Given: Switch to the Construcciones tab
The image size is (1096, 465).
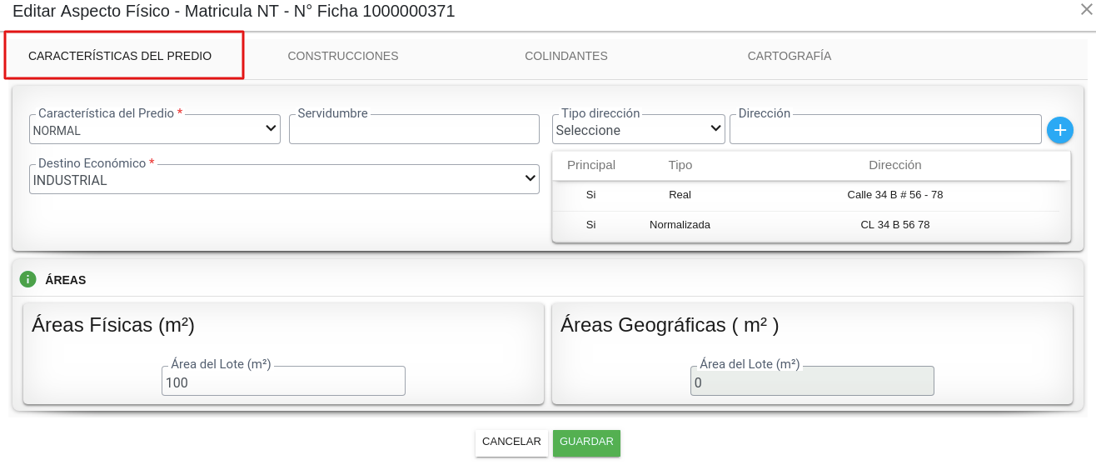Looking at the screenshot, I should point(342,56).
